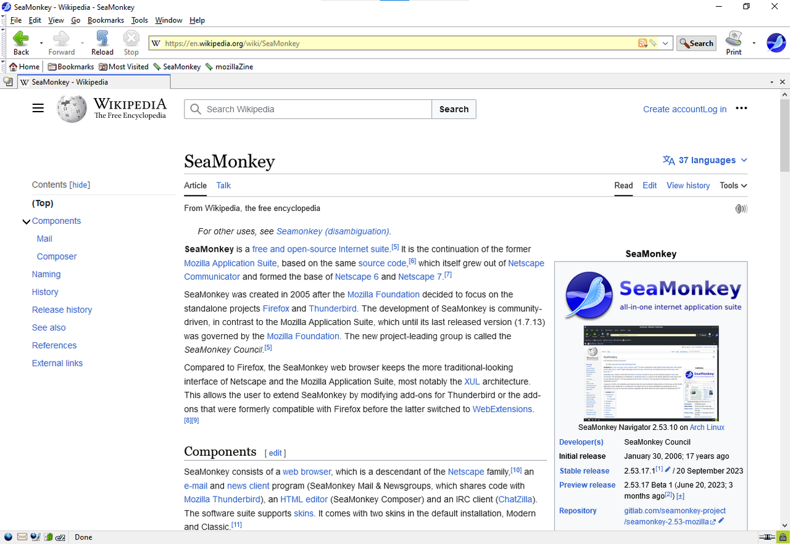
Task: Launch ChatZilla from the status bar
Action: [60, 537]
